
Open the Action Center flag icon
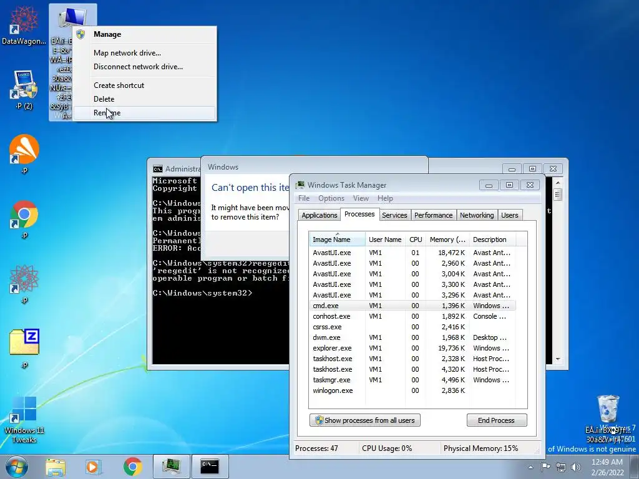point(545,467)
